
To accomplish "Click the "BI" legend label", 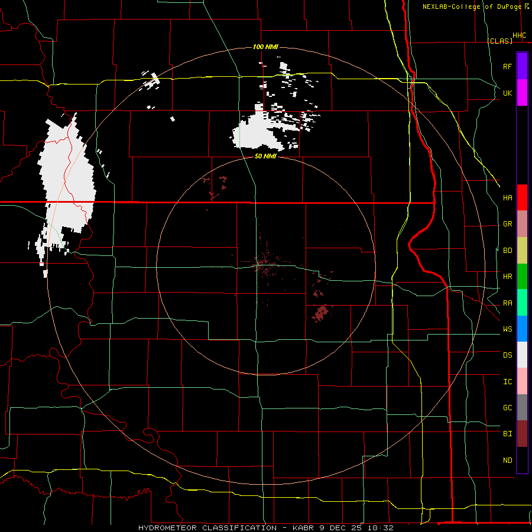I will pos(507,434).
